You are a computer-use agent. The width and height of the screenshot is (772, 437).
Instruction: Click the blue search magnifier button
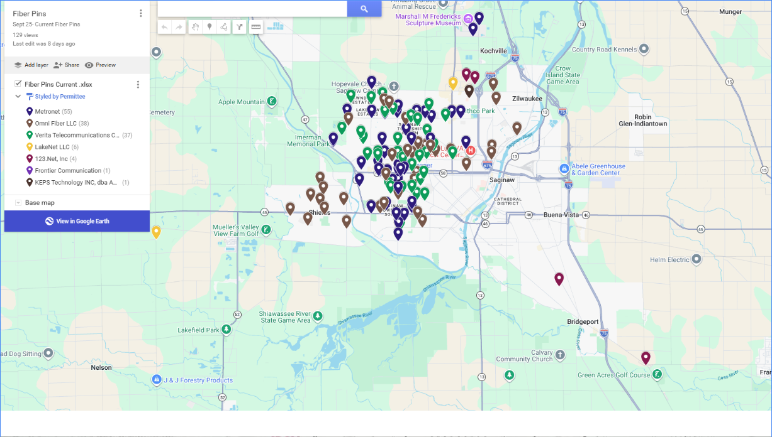pyautogui.click(x=364, y=9)
